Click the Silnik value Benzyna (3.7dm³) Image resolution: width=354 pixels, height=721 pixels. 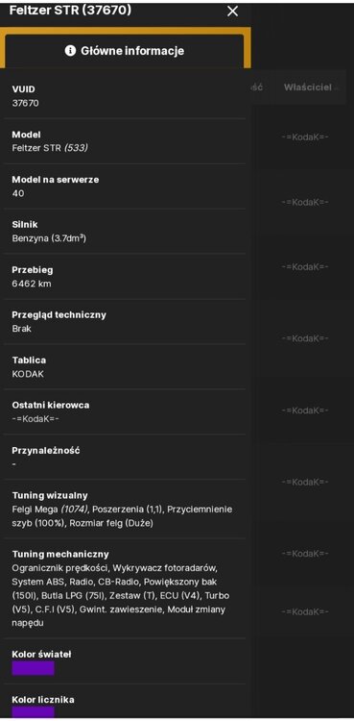tap(49, 238)
